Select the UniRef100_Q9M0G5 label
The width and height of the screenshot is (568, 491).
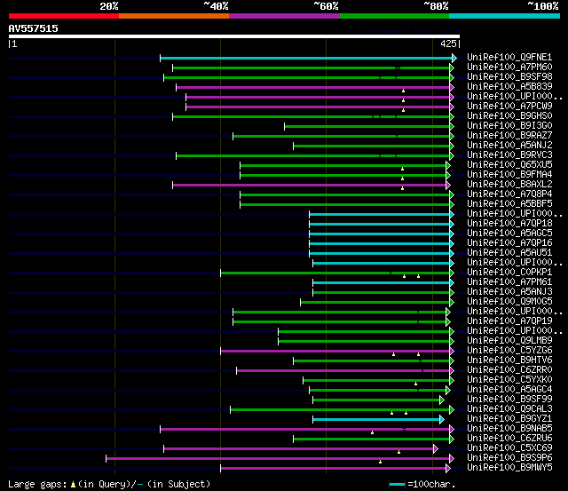509,302
